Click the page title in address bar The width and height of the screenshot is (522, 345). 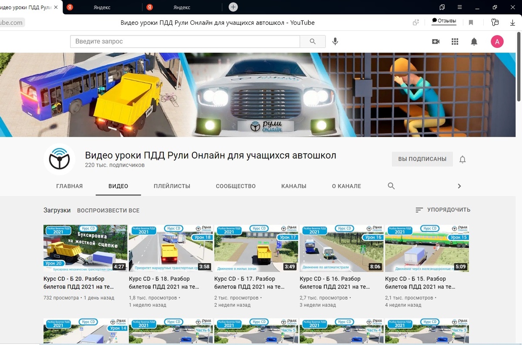[x=217, y=23]
